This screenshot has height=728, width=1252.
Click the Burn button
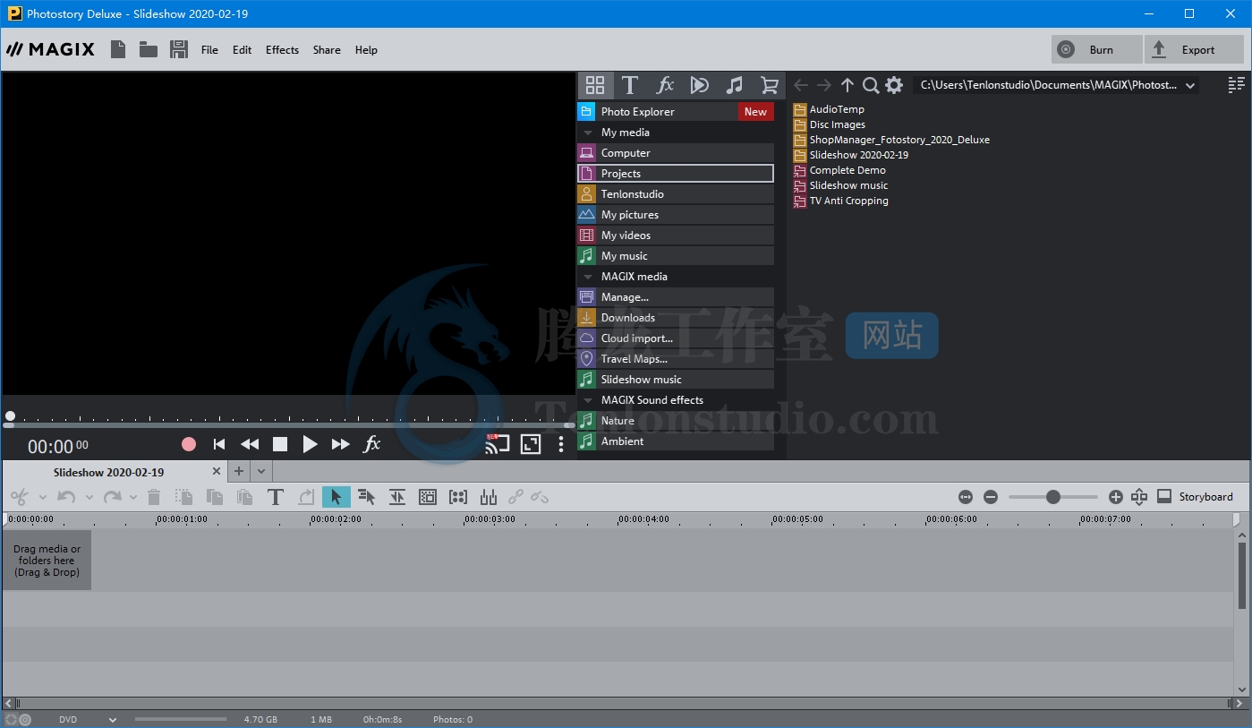coord(1097,49)
